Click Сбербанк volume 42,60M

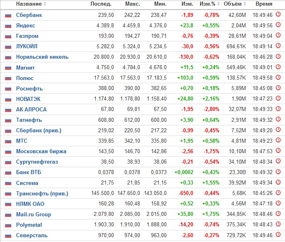tap(237, 15)
